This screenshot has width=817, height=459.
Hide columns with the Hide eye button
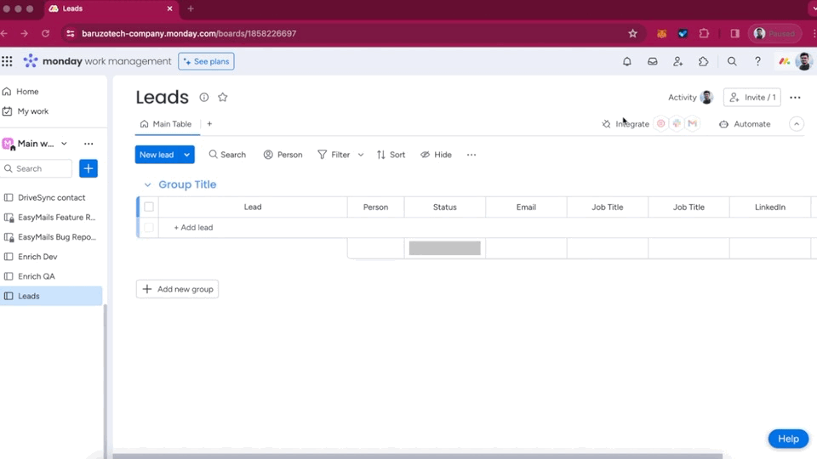click(x=436, y=155)
